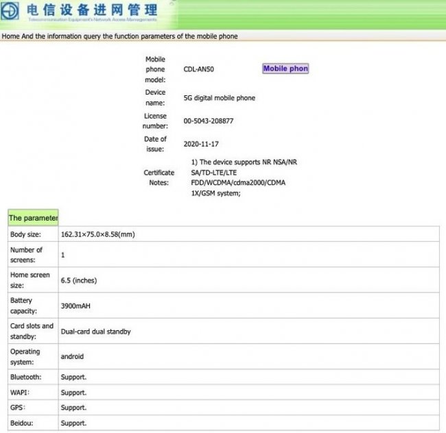
Task: Select the green 'The parameter' tab
Action: click(33, 218)
